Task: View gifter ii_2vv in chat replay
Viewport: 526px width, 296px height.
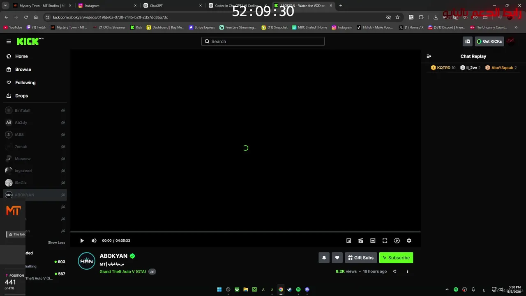Action: [x=471, y=68]
